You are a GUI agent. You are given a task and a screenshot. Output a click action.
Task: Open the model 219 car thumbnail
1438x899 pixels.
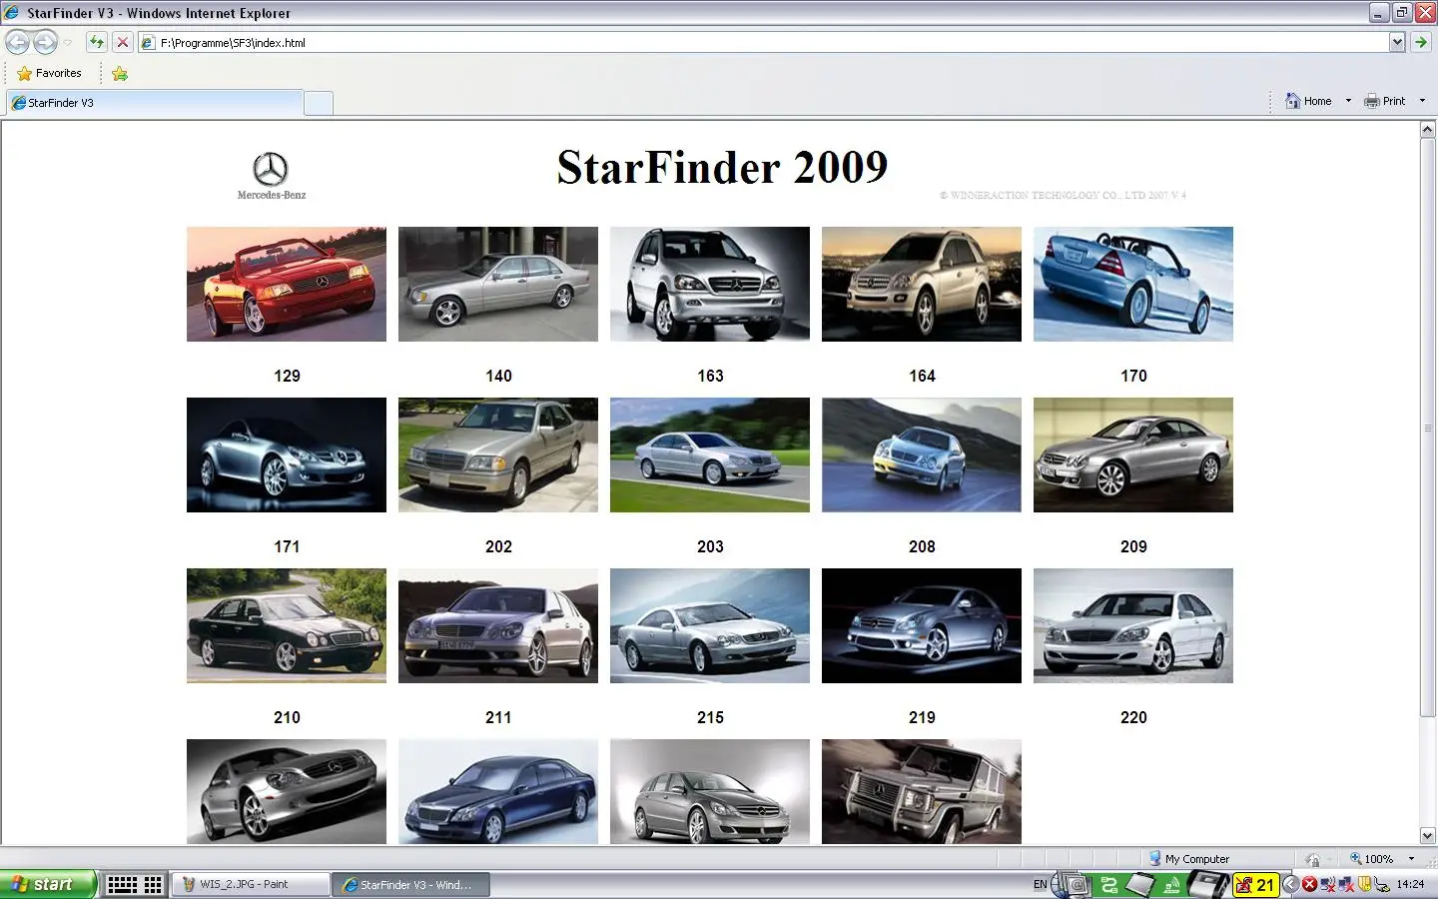point(922,626)
